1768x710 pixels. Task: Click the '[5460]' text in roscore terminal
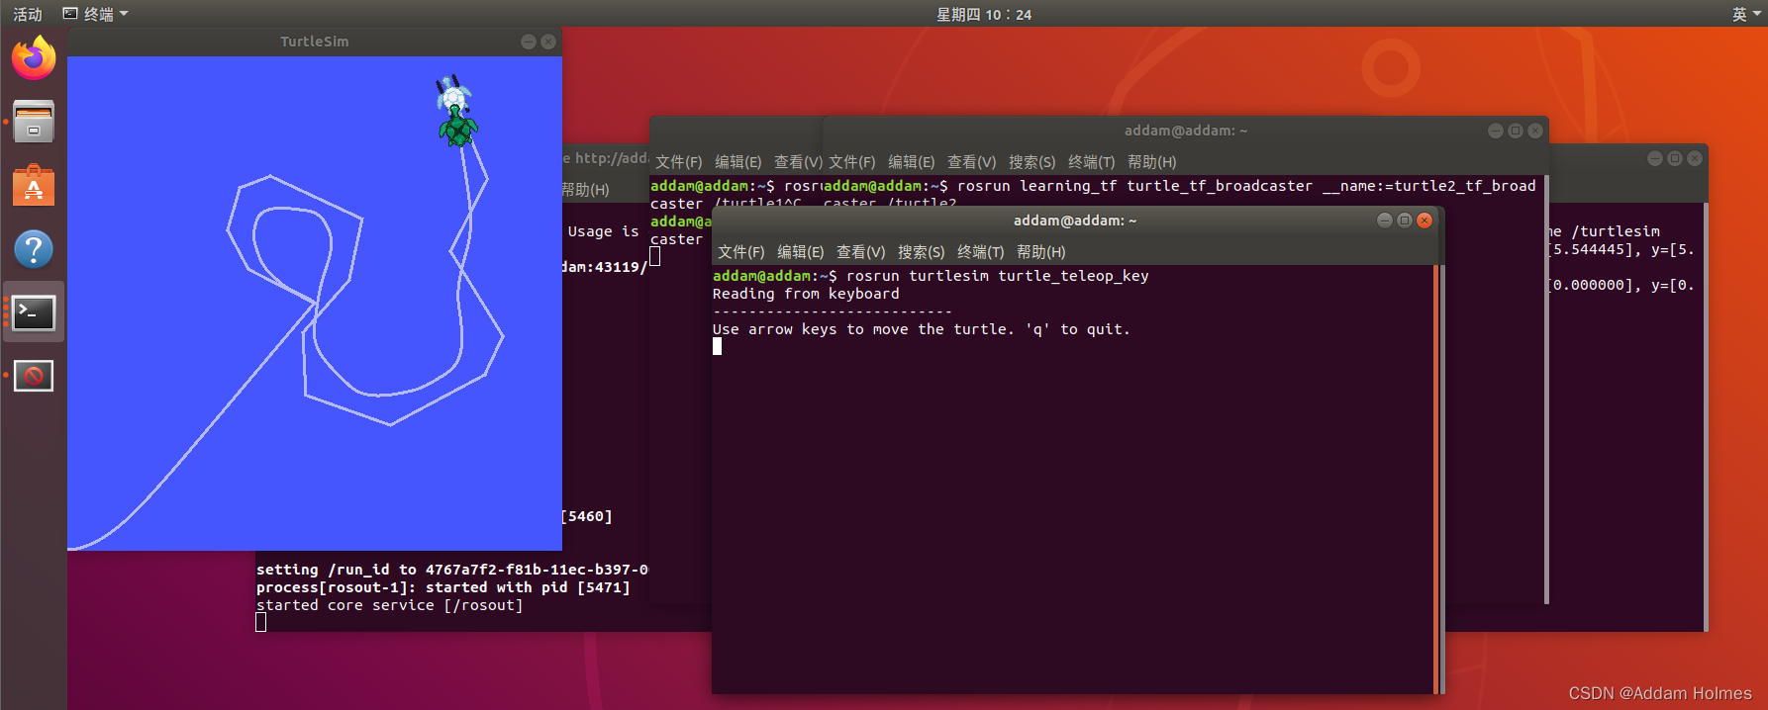tap(587, 516)
